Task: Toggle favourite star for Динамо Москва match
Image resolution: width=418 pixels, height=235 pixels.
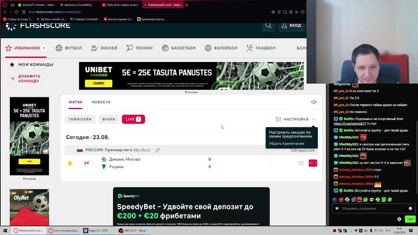Action: pos(70,163)
